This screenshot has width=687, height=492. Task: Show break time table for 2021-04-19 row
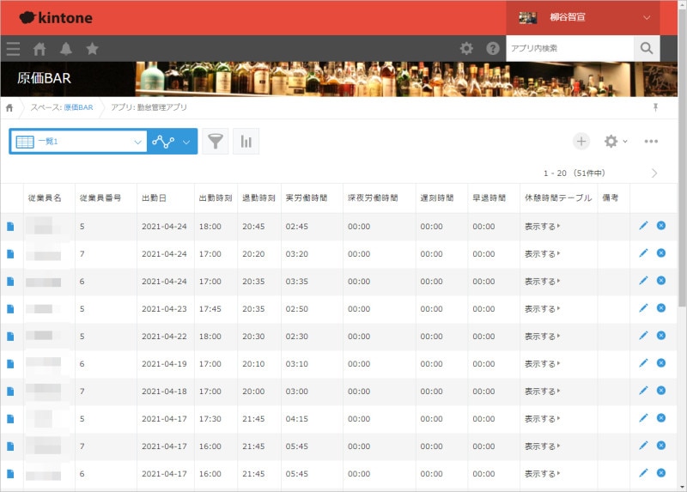[x=543, y=364]
